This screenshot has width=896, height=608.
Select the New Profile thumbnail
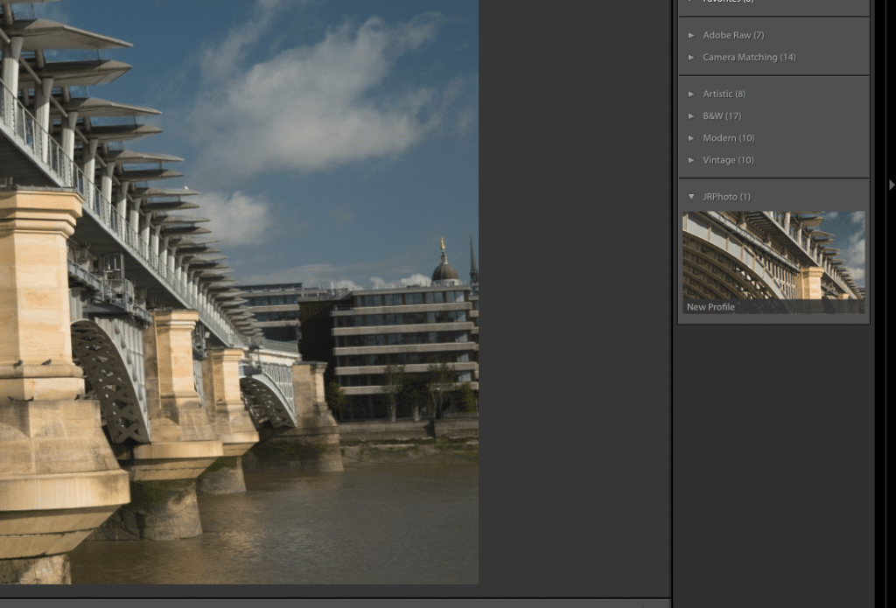(x=773, y=262)
